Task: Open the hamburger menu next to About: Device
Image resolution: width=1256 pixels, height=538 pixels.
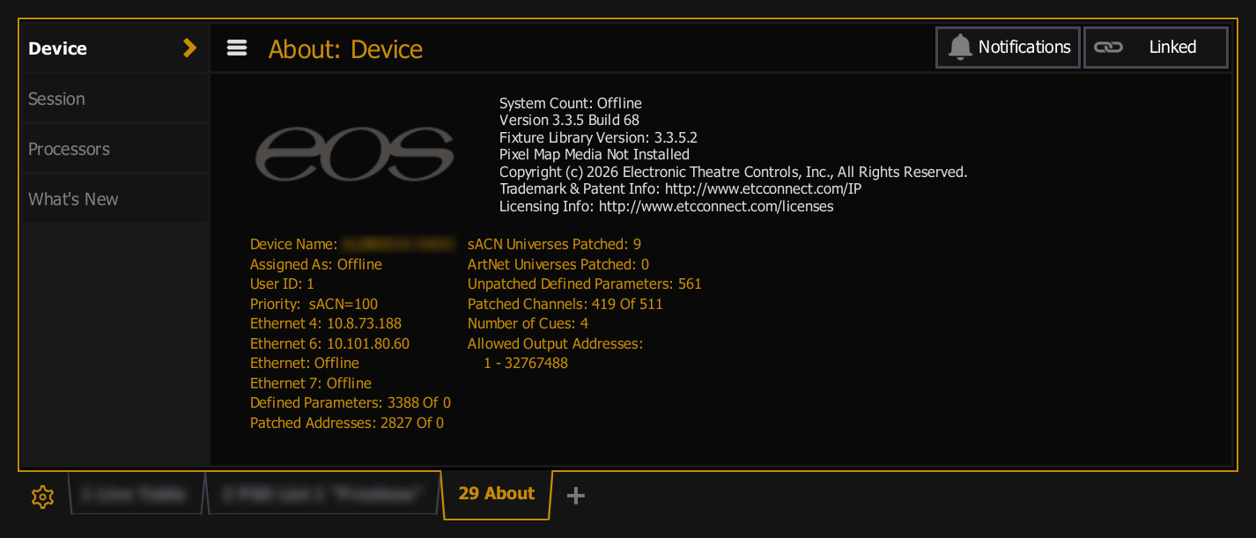Action: (237, 48)
